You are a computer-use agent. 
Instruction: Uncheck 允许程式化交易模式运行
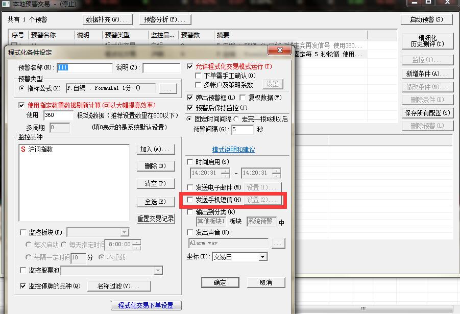click(190, 66)
